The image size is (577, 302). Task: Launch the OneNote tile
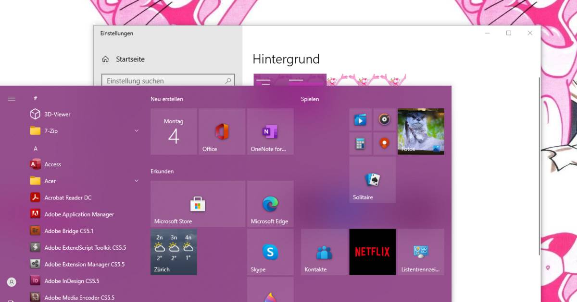[x=270, y=131]
